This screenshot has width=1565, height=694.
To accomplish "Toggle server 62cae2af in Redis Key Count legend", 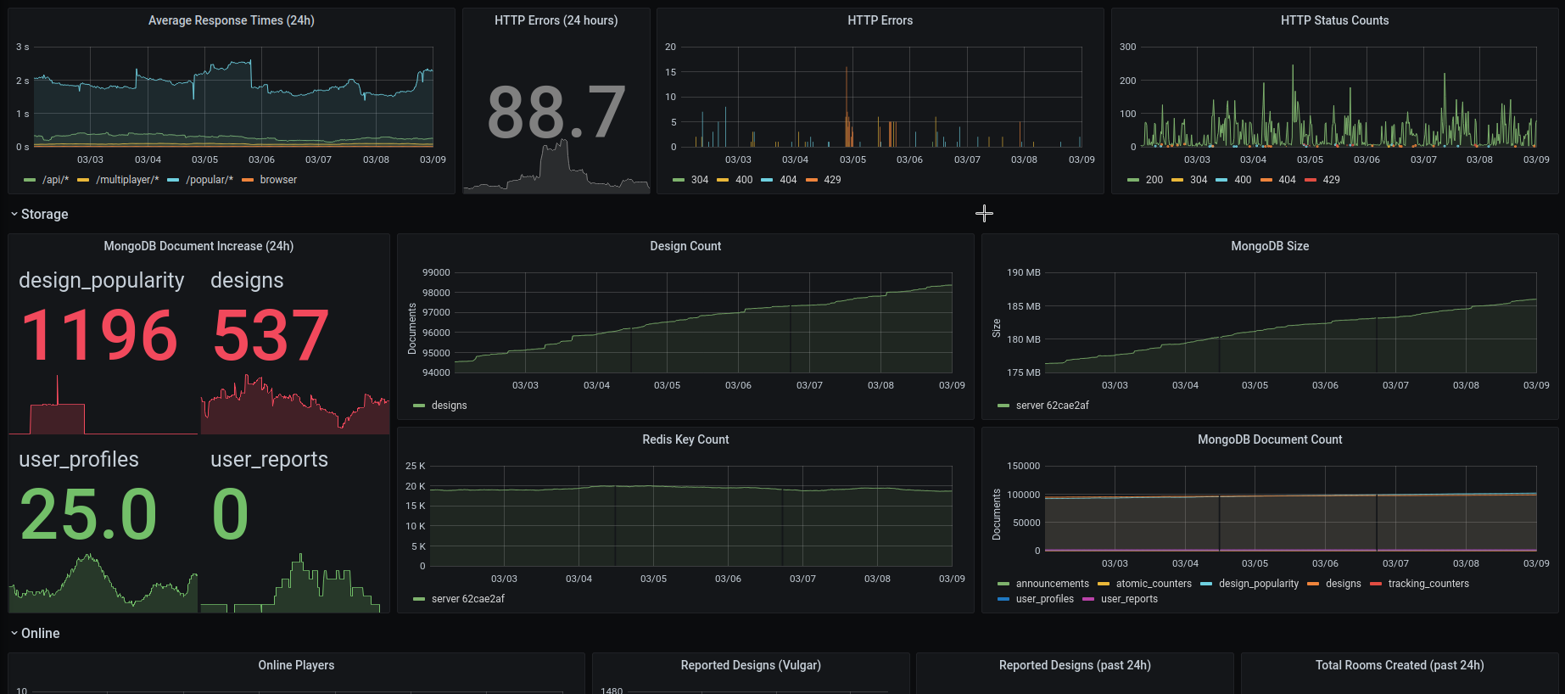I will 468,599.
